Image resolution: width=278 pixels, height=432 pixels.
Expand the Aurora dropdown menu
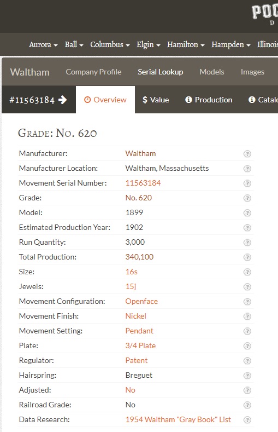click(x=43, y=45)
